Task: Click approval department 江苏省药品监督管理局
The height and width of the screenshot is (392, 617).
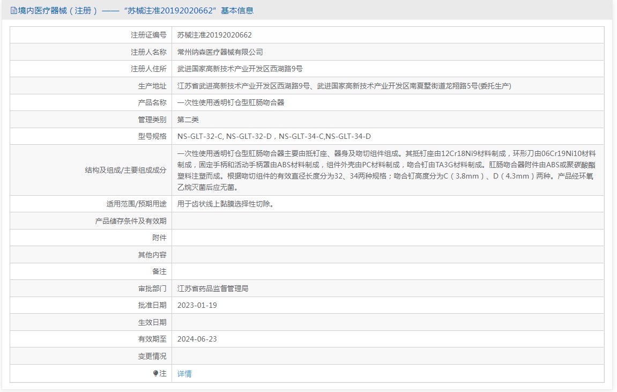Action: [213, 289]
